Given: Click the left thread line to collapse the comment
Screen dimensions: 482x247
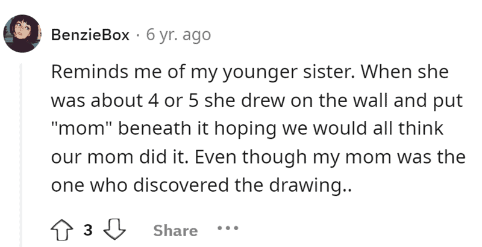Looking at the screenshot, I should coord(23,150).
